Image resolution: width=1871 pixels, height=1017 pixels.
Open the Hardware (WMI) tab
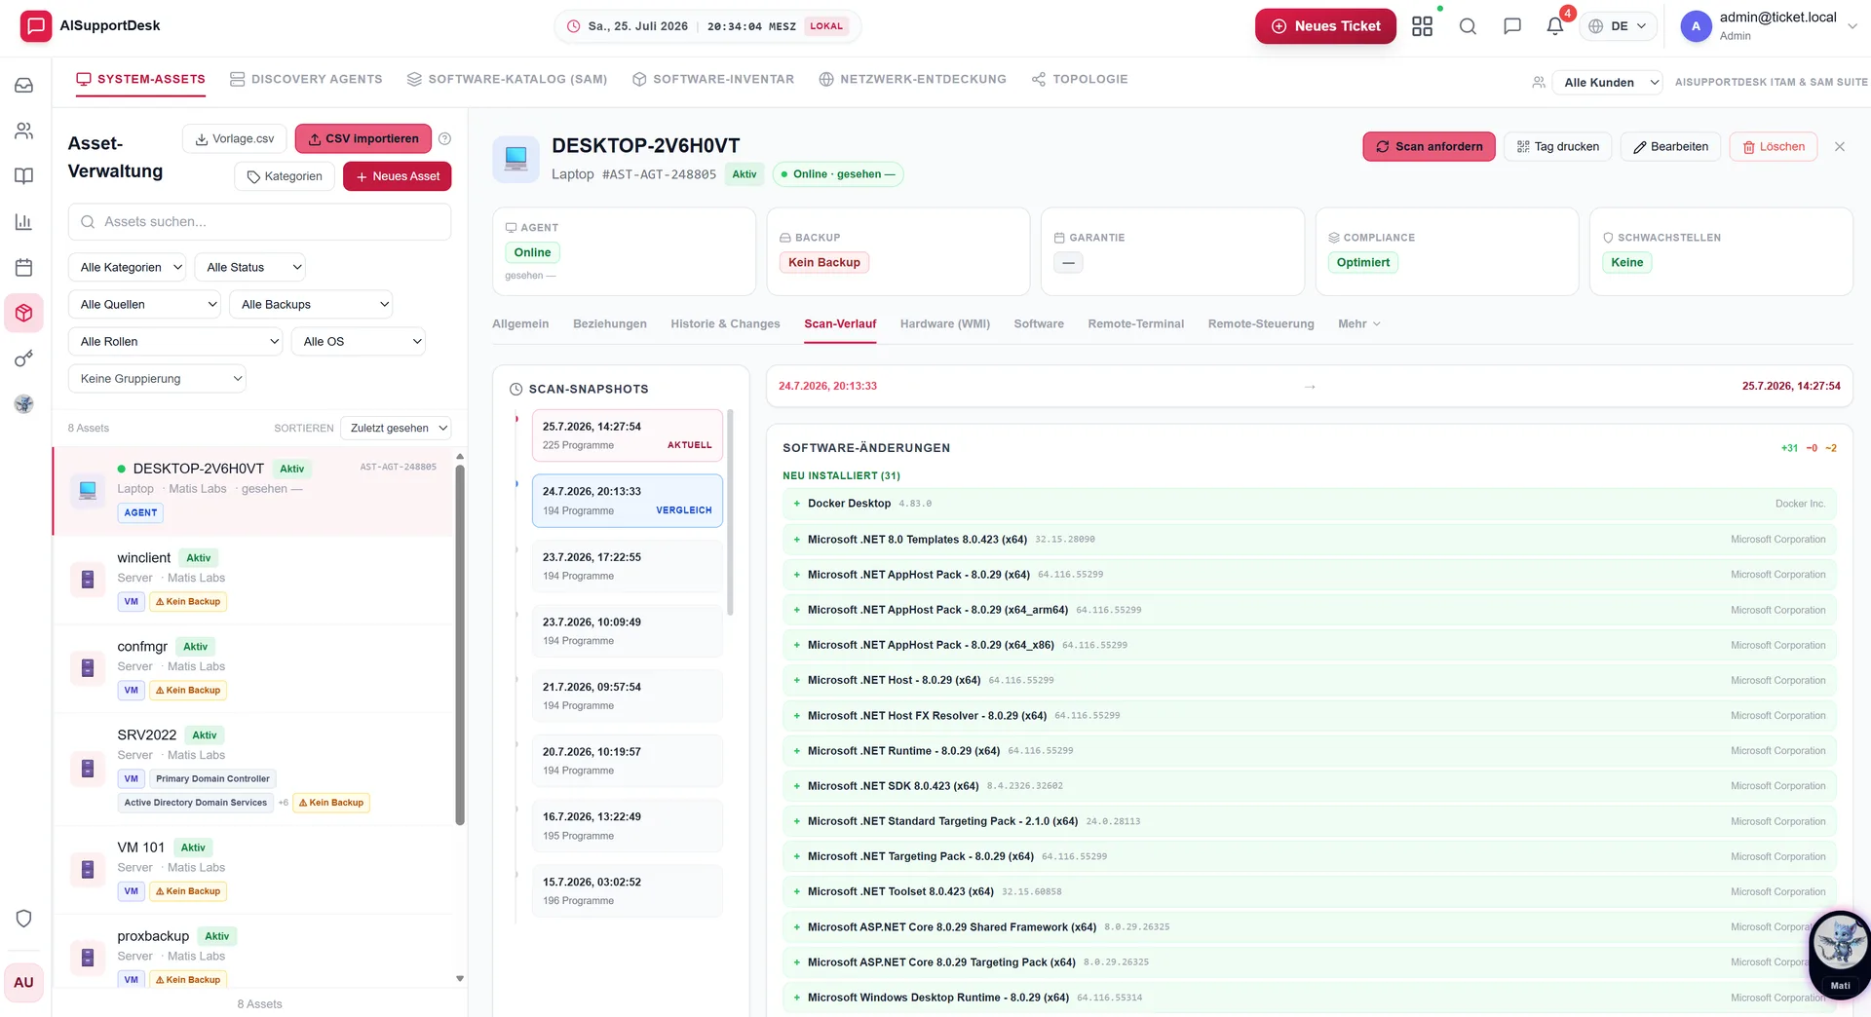(x=944, y=323)
